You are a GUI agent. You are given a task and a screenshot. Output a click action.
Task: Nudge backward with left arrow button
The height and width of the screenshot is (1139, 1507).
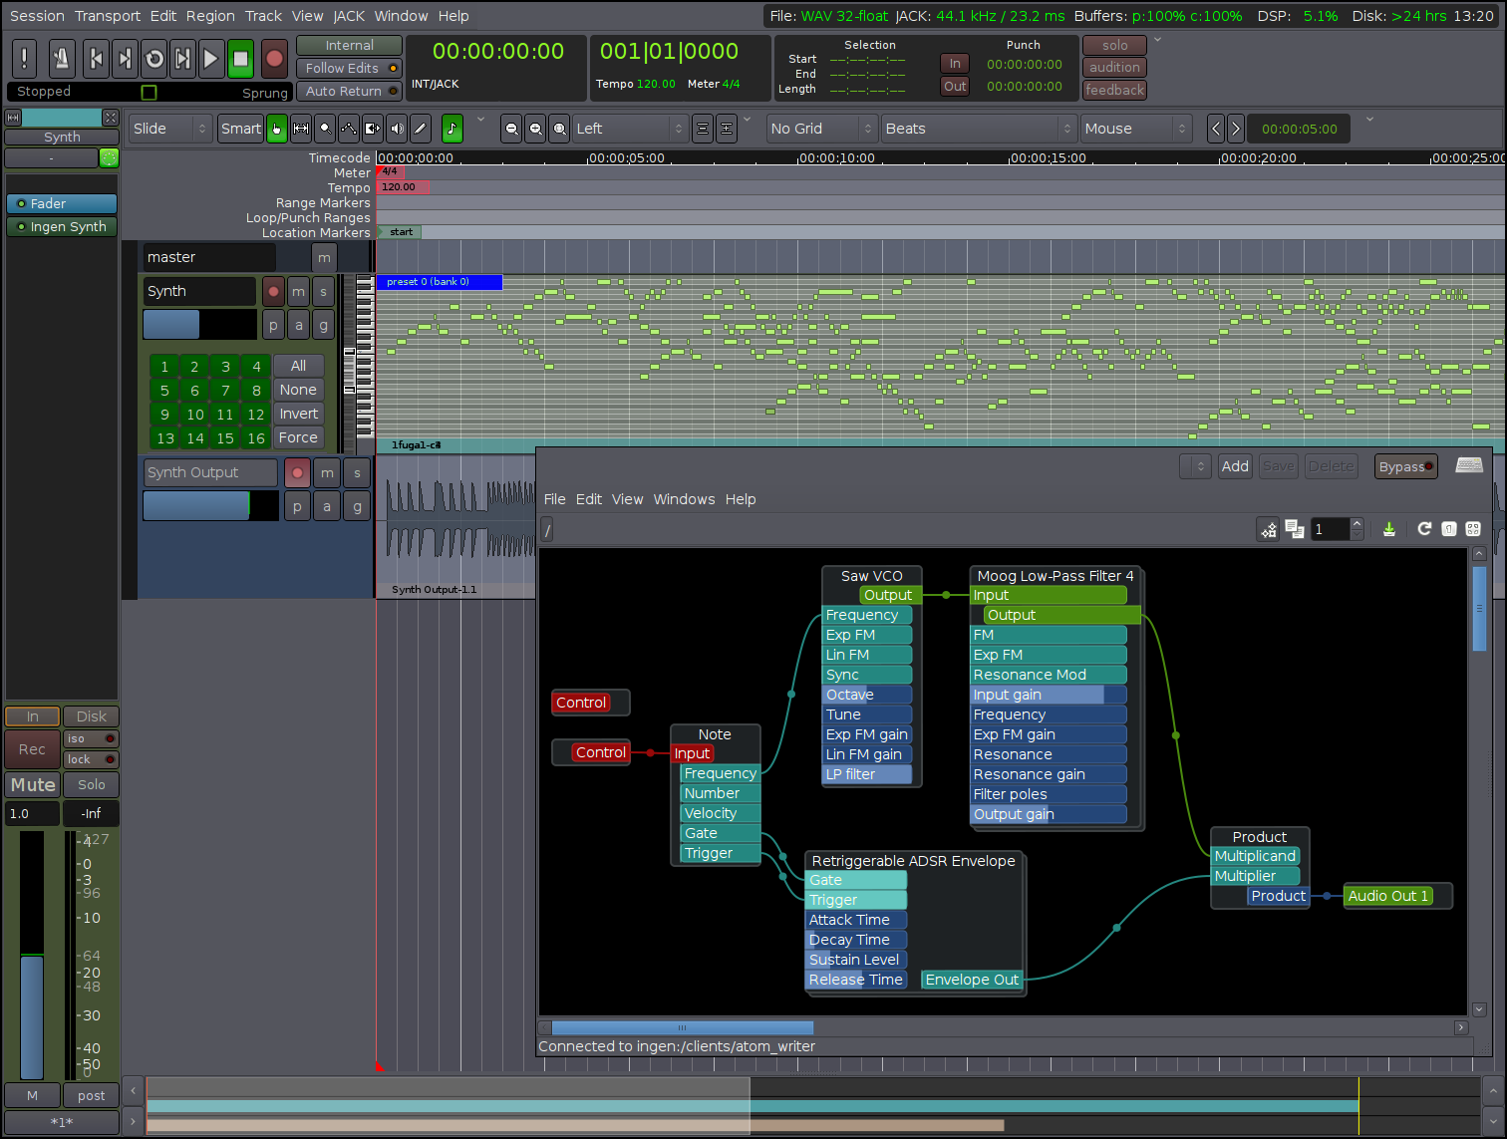tap(1215, 129)
